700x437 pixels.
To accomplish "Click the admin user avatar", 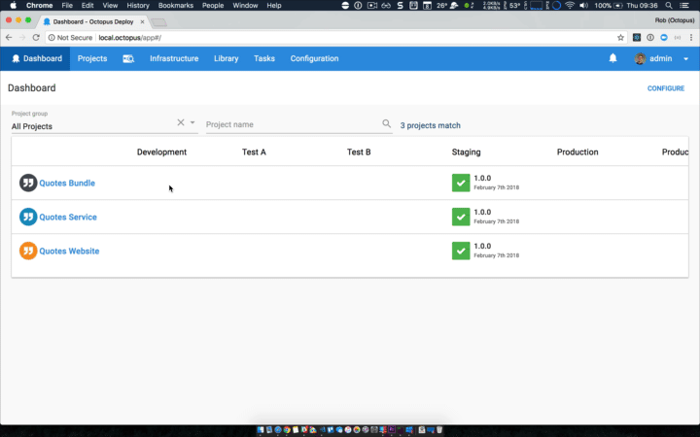I will tap(640, 58).
